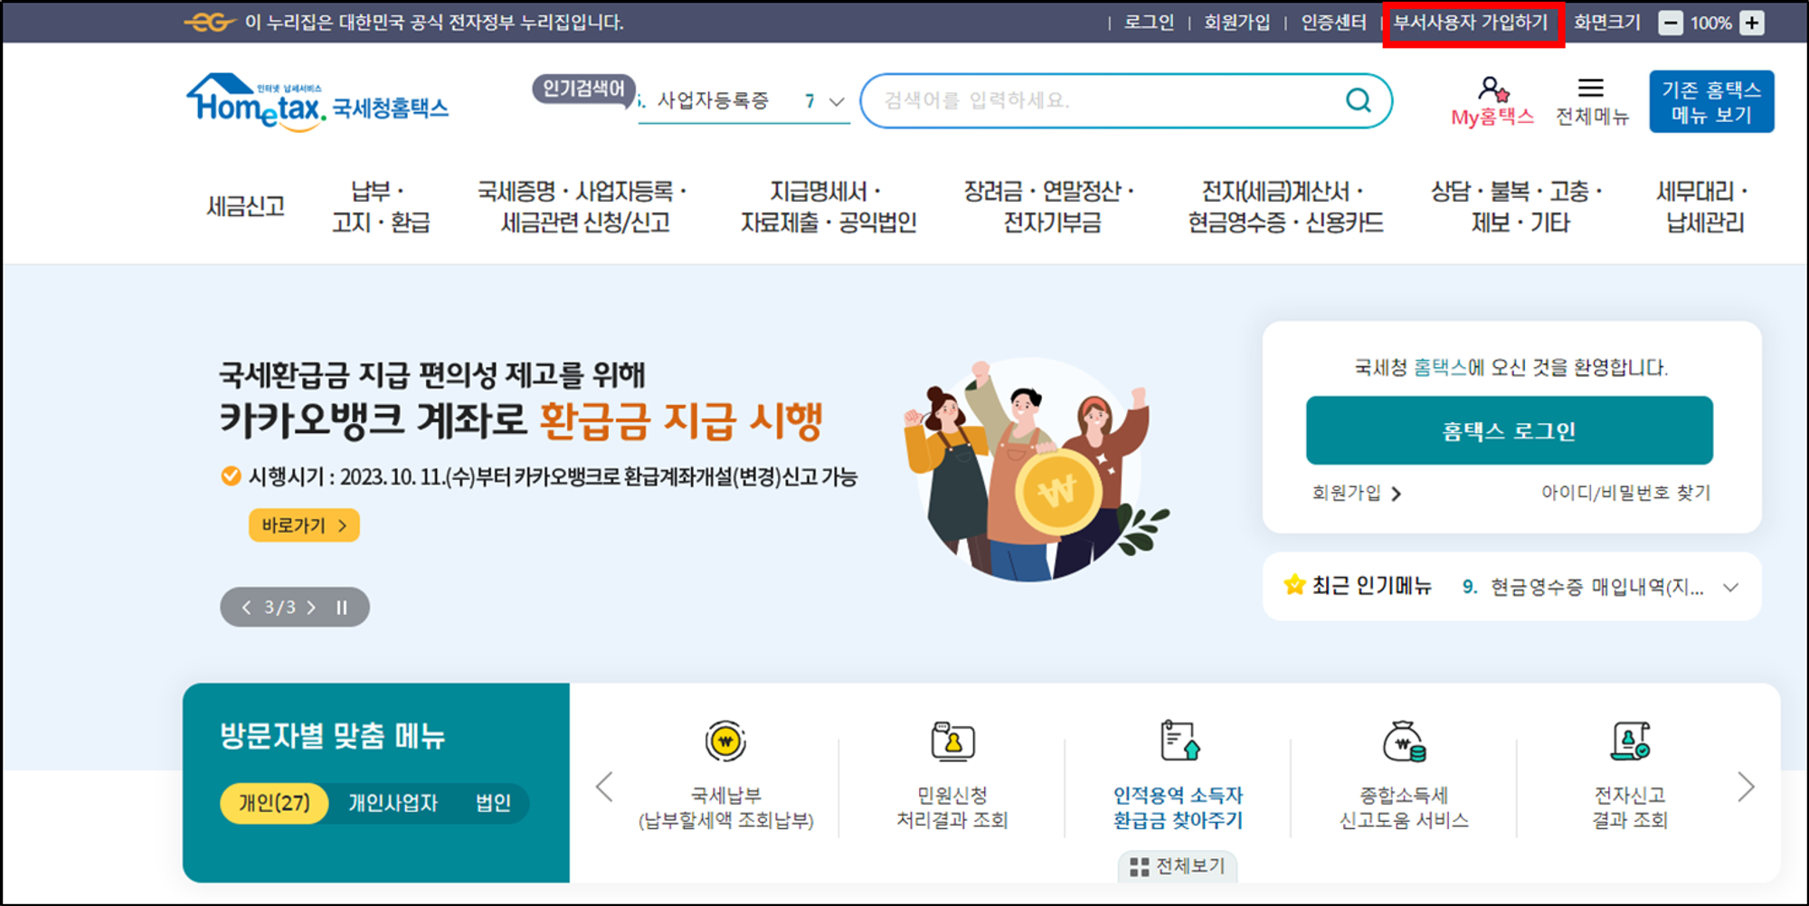
Task: Increase screen size with plus button
Action: click(1752, 24)
